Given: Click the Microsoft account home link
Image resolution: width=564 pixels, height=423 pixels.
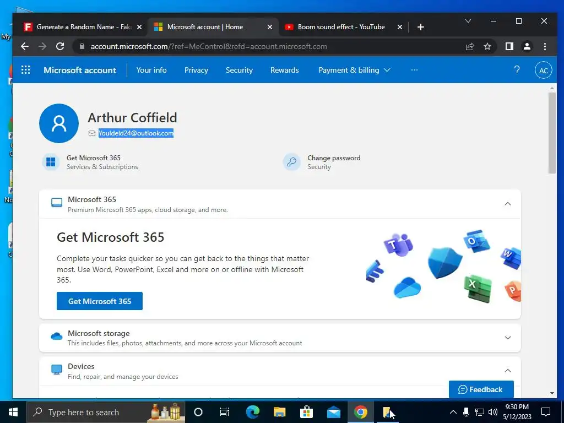Looking at the screenshot, I should 80,70.
